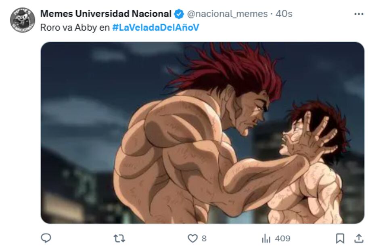Like the tweet with the heart icon
This screenshot has height=250, width=370.
tap(192, 238)
